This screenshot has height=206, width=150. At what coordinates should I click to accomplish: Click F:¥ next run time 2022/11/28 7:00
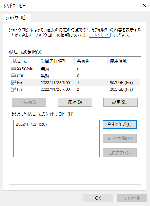point(55,89)
